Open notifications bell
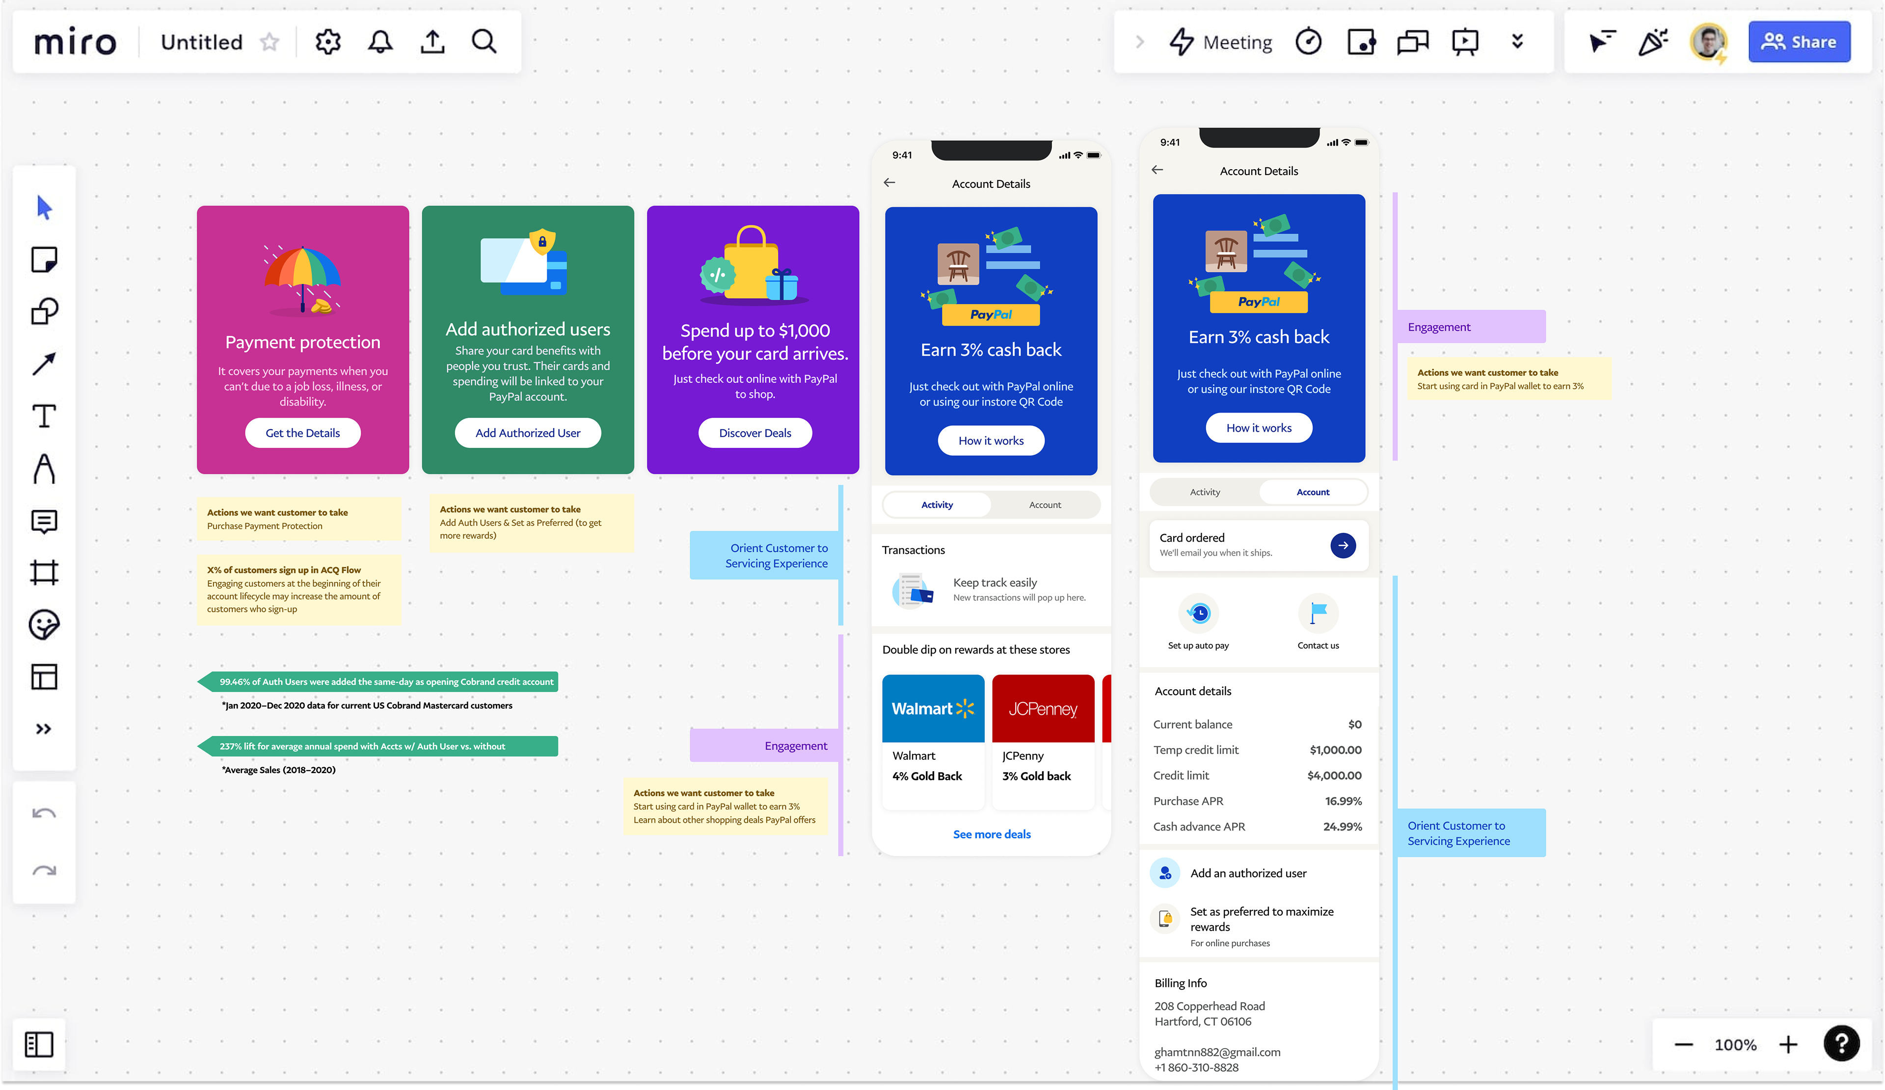Screen dimensions: 1885x1090 [x=380, y=42]
